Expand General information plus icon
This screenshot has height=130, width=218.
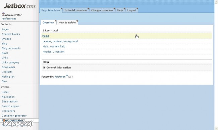pos(44,68)
